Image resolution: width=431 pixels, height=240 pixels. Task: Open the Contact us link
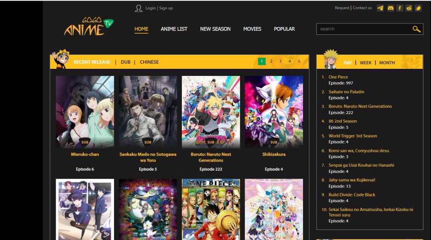point(362,8)
